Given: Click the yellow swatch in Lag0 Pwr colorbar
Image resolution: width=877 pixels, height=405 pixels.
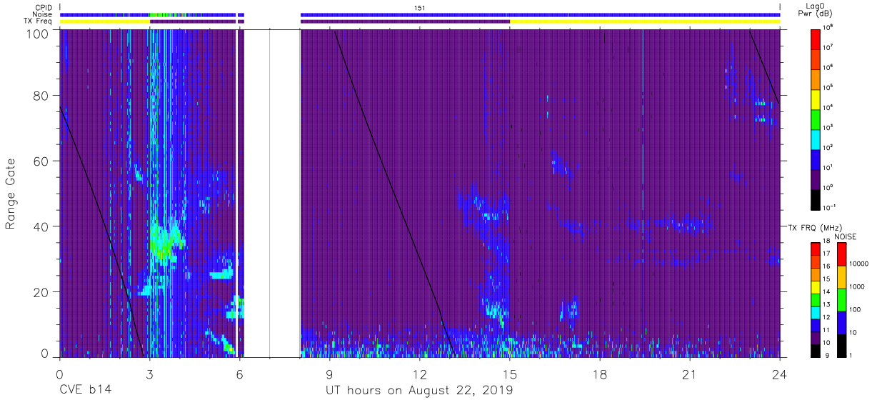Looking at the screenshot, I should pyautogui.click(x=815, y=98).
